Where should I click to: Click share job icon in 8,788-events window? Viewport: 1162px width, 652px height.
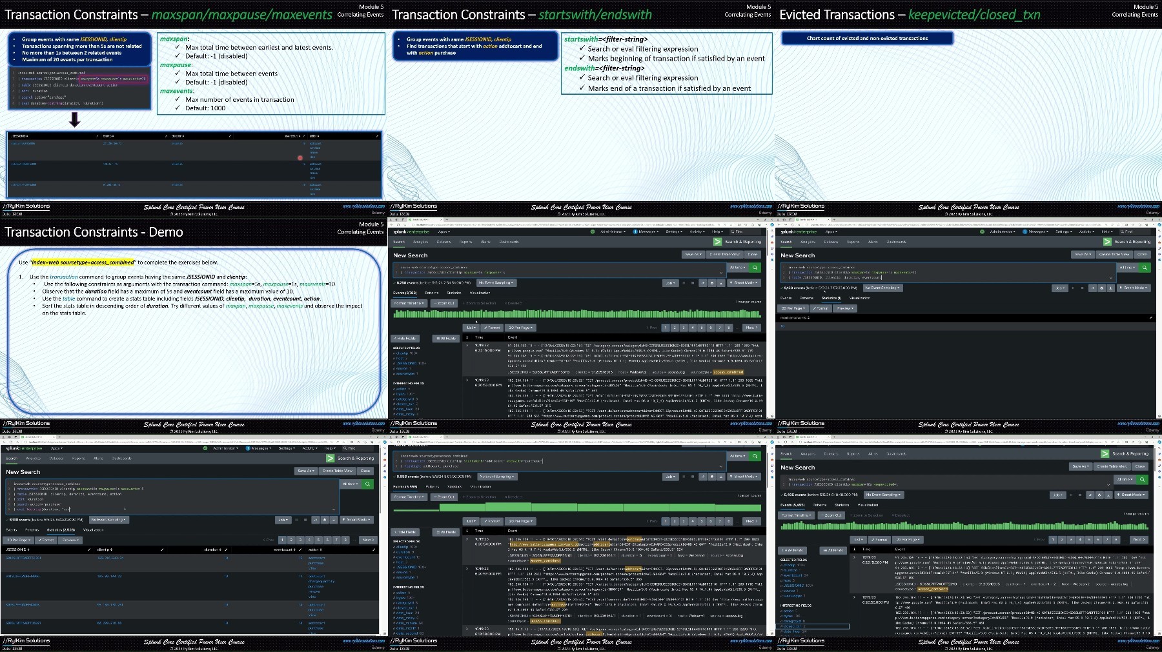pyautogui.click(x=703, y=282)
